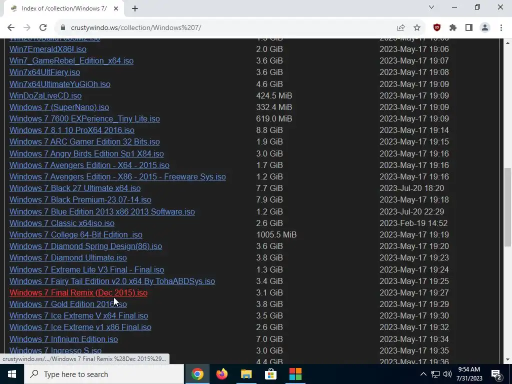Click the page scrollbar up arrow
The width and height of the screenshot is (512, 384).
pos(507,43)
